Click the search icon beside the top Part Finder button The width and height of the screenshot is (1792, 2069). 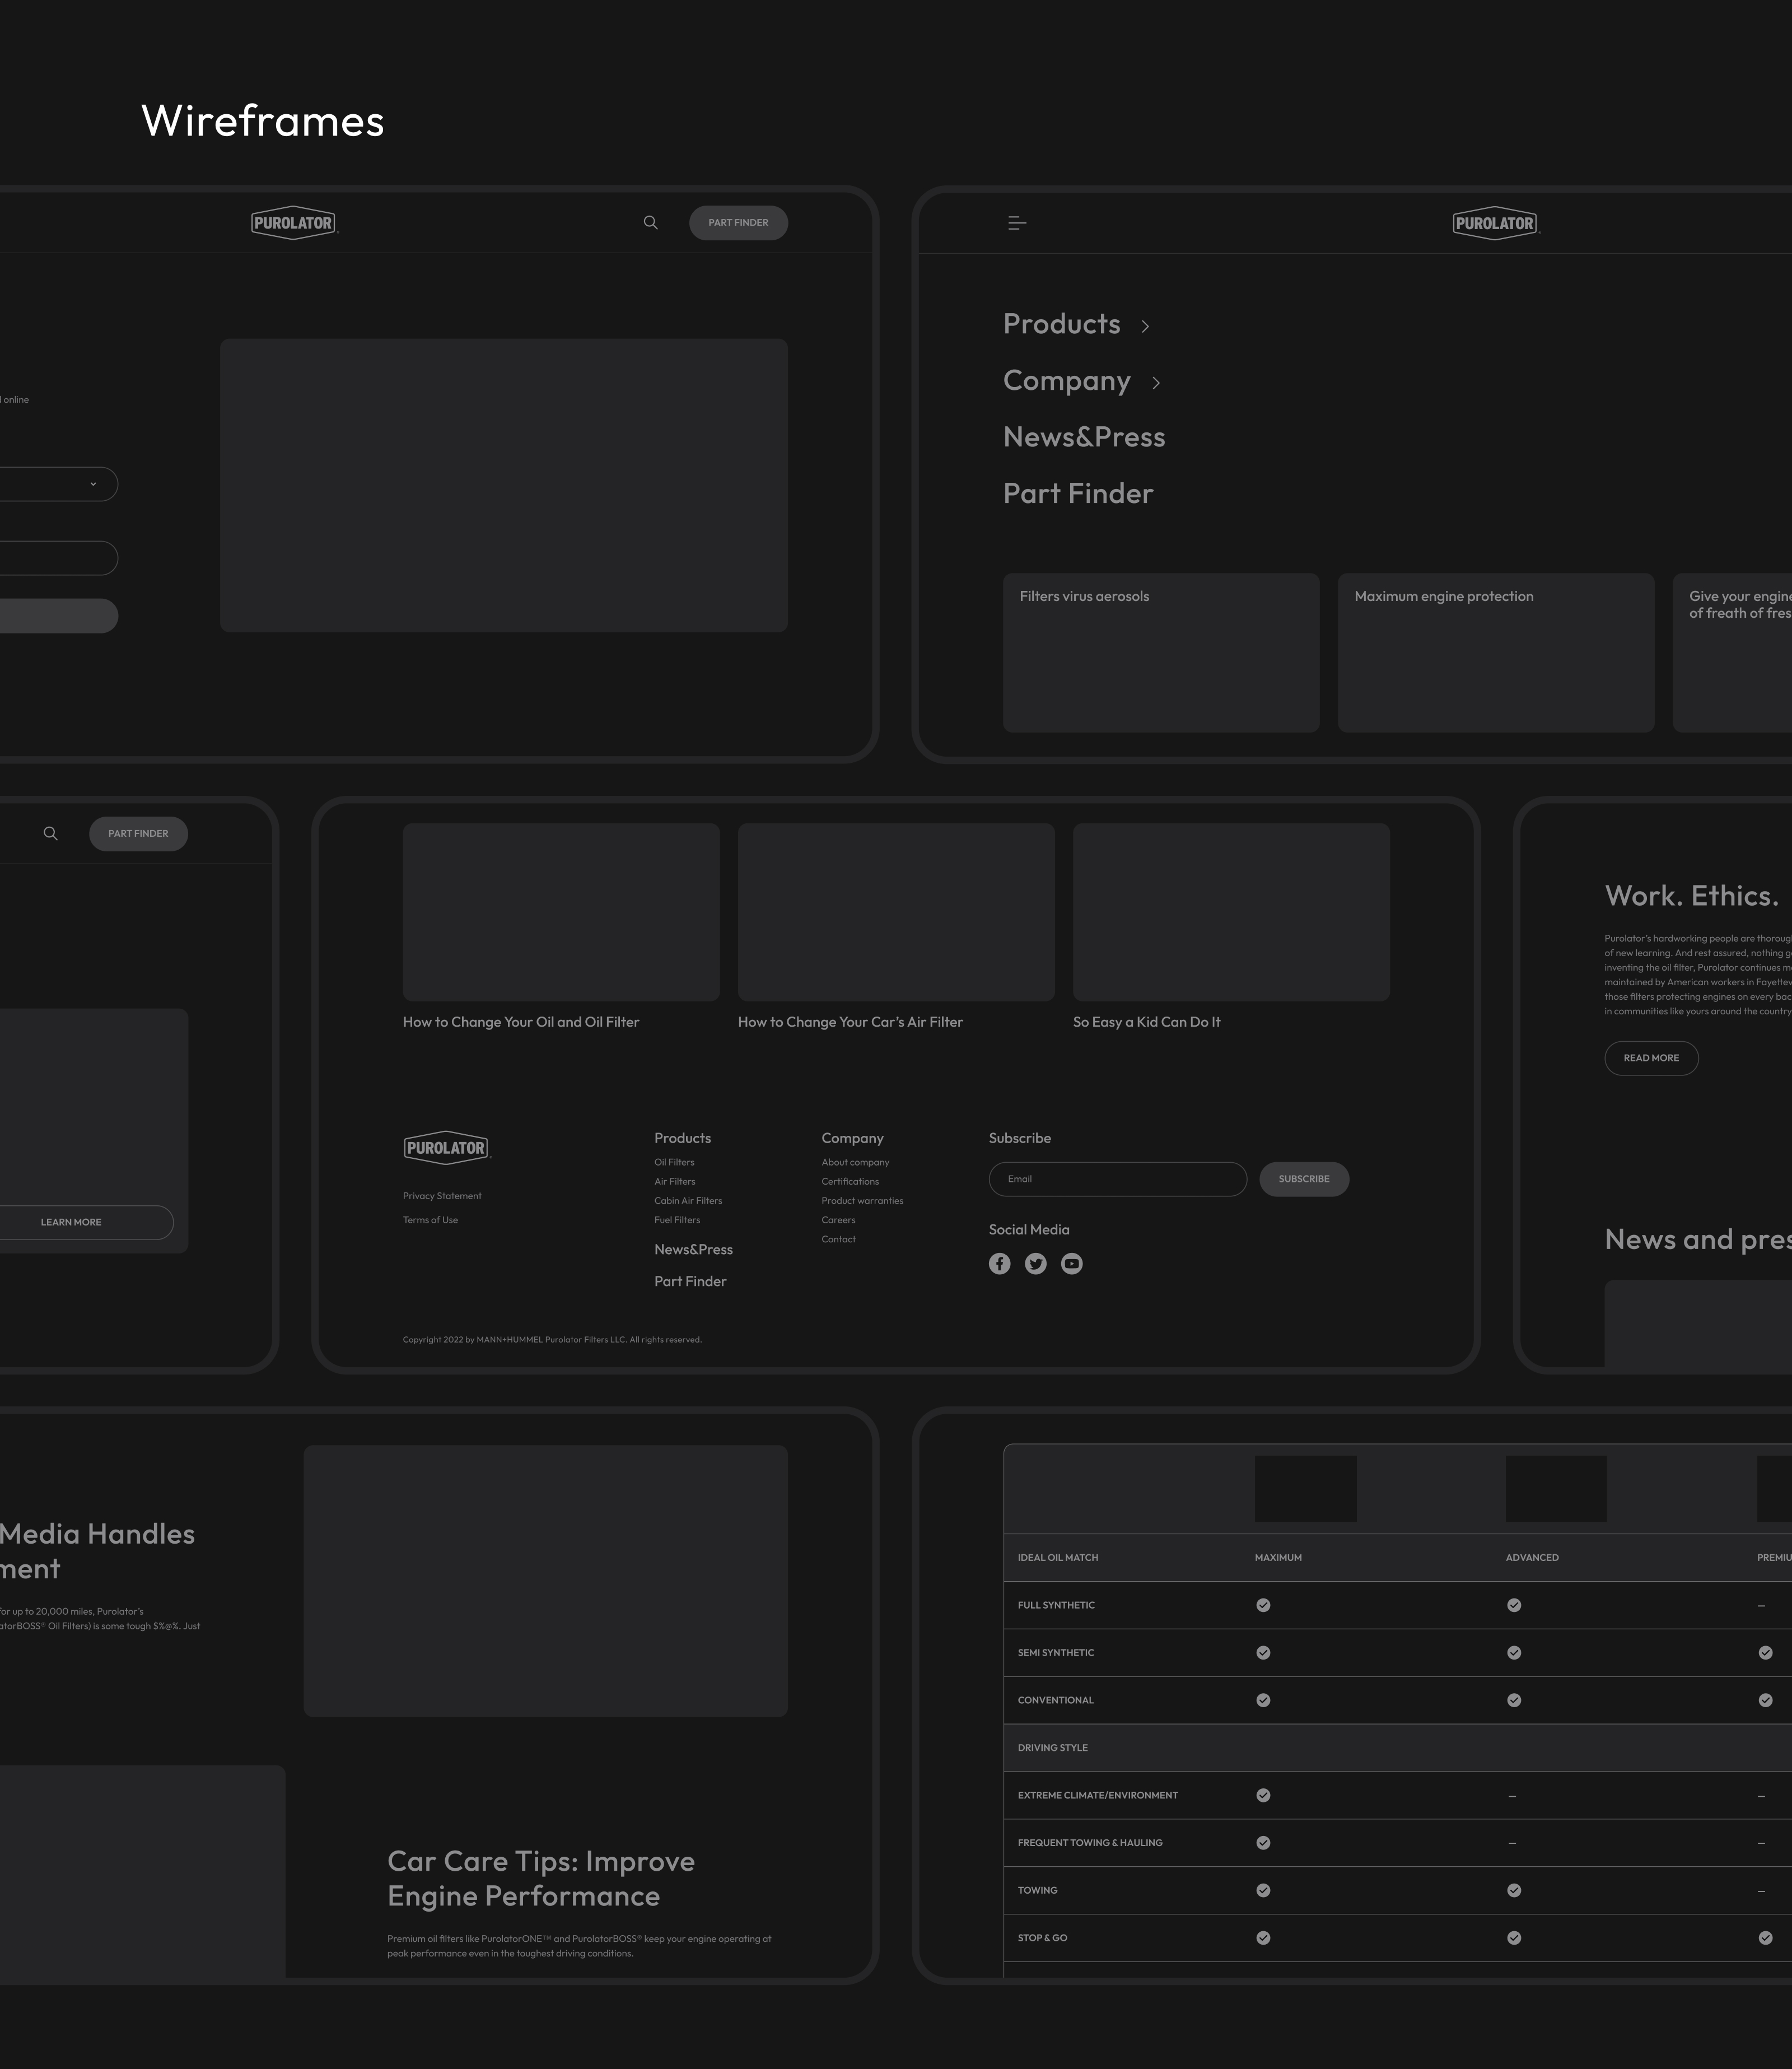(x=650, y=223)
